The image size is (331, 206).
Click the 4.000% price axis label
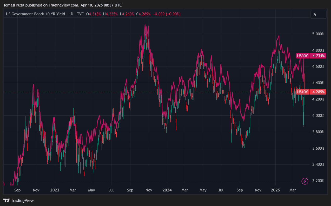click(318, 116)
